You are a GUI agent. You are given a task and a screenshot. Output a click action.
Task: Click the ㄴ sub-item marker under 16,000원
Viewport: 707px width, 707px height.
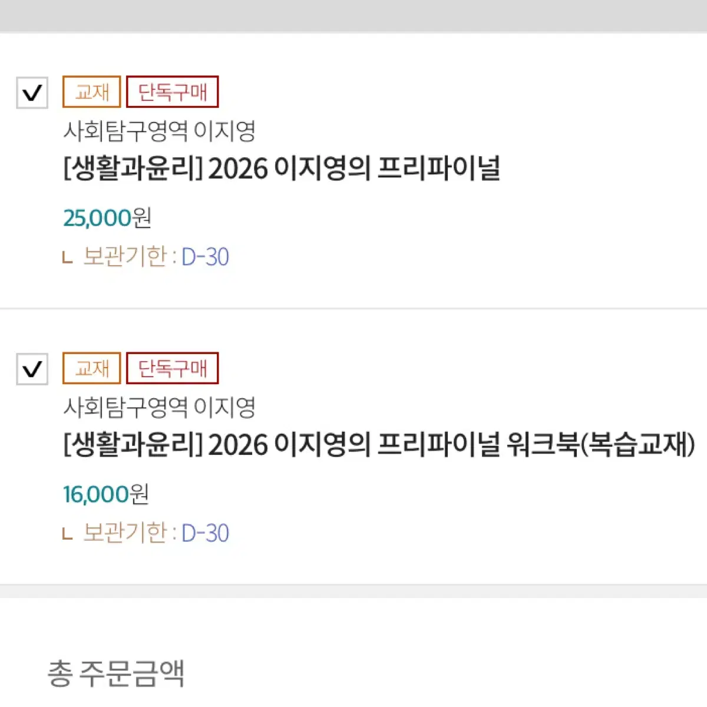coord(68,534)
